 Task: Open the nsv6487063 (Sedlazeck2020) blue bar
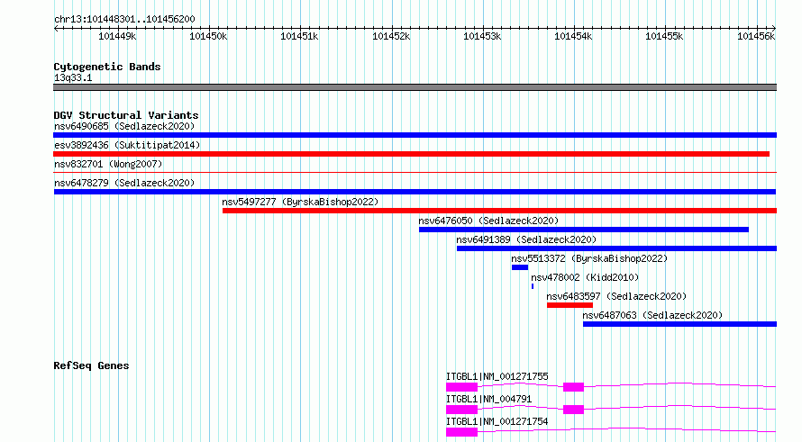pos(679,324)
